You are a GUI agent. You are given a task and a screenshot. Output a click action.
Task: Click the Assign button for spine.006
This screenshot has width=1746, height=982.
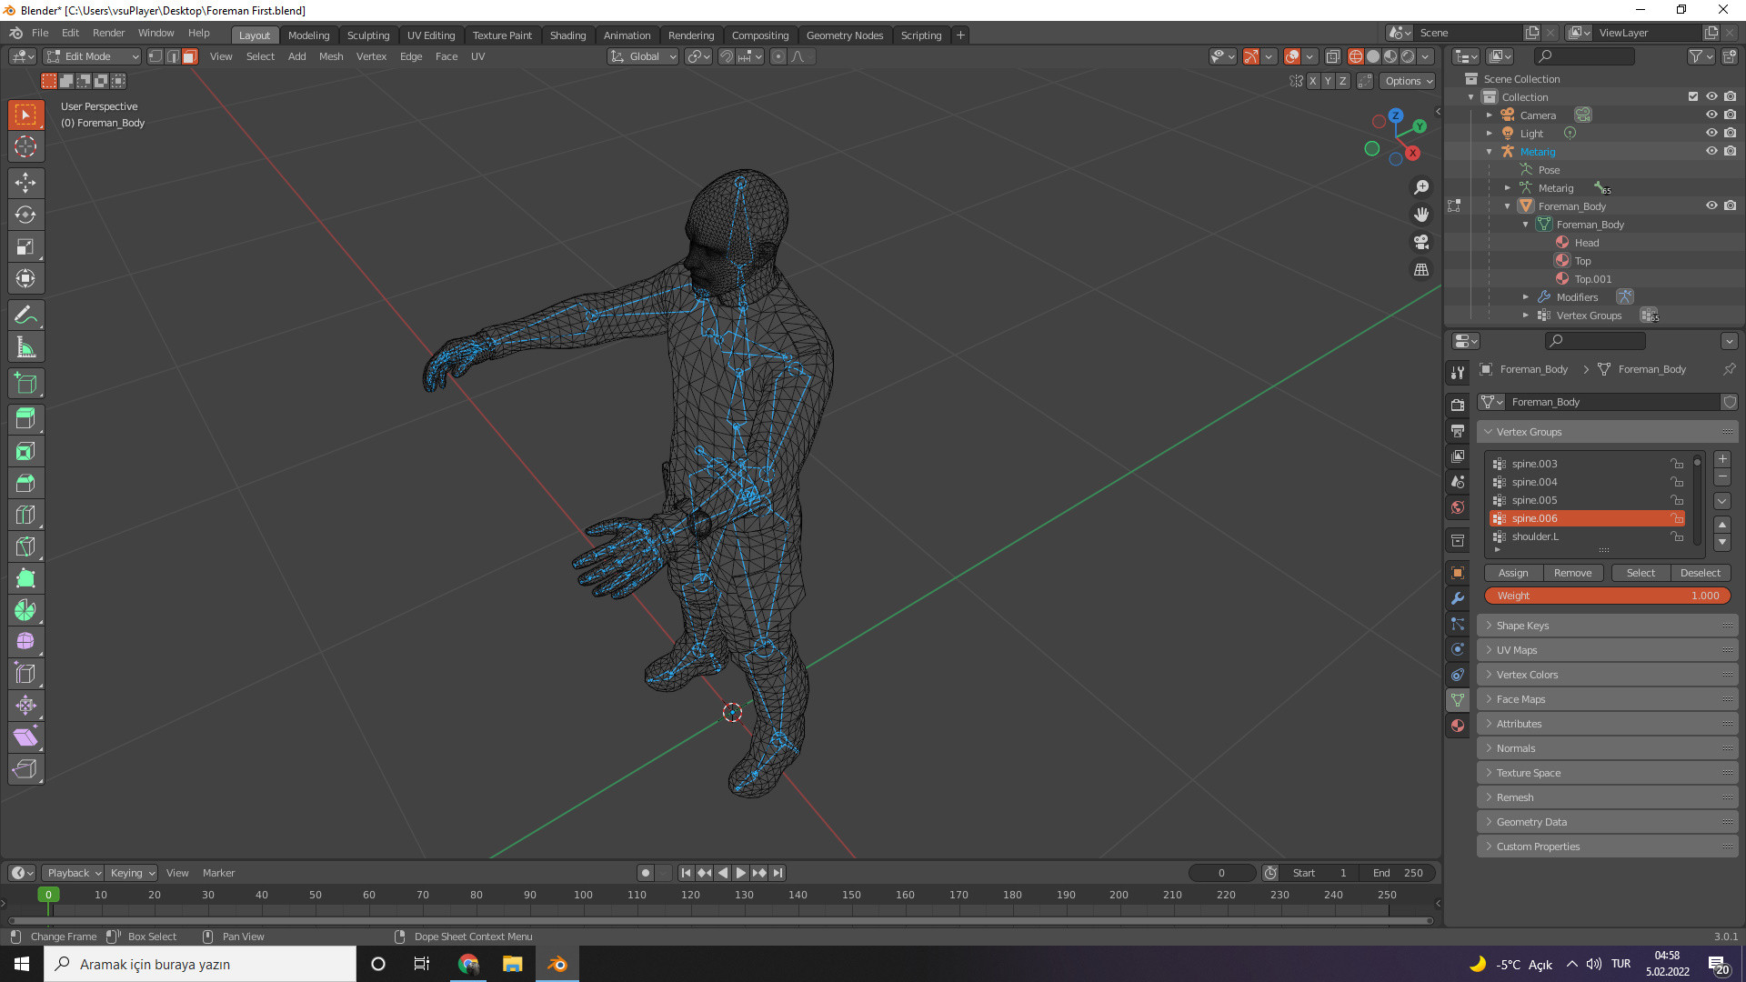1513,572
